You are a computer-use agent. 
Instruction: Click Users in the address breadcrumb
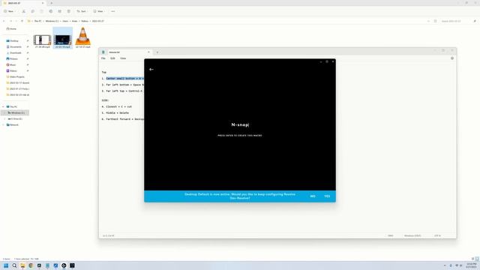point(65,21)
